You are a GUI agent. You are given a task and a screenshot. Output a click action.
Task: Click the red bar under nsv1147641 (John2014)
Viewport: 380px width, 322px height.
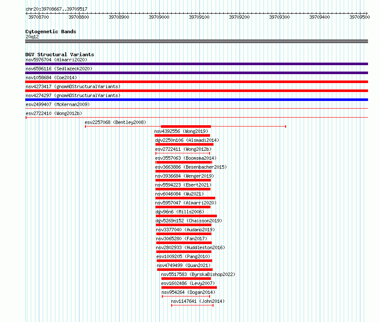coord(192,305)
